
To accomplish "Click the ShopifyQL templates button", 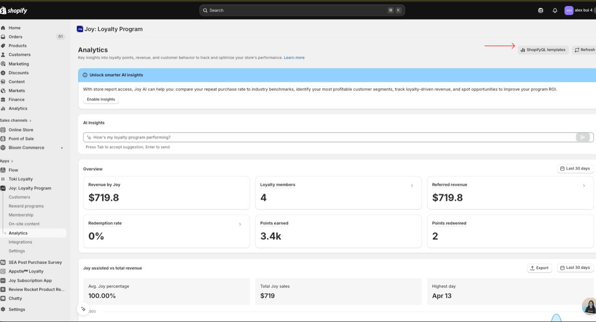I will point(543,50).
